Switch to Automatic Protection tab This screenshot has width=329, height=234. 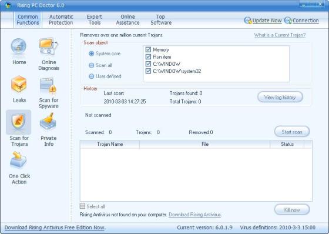tap(61, 20)
